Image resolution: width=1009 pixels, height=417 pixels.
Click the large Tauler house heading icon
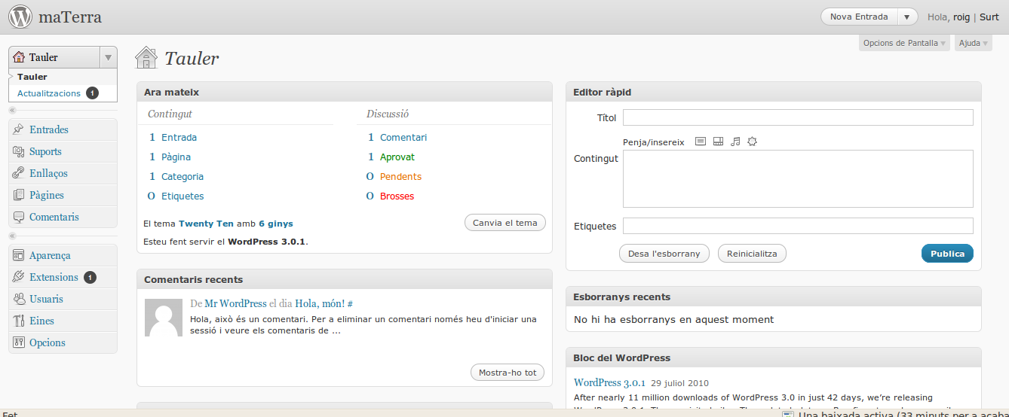pyautogui.click(x=146, y=57)
